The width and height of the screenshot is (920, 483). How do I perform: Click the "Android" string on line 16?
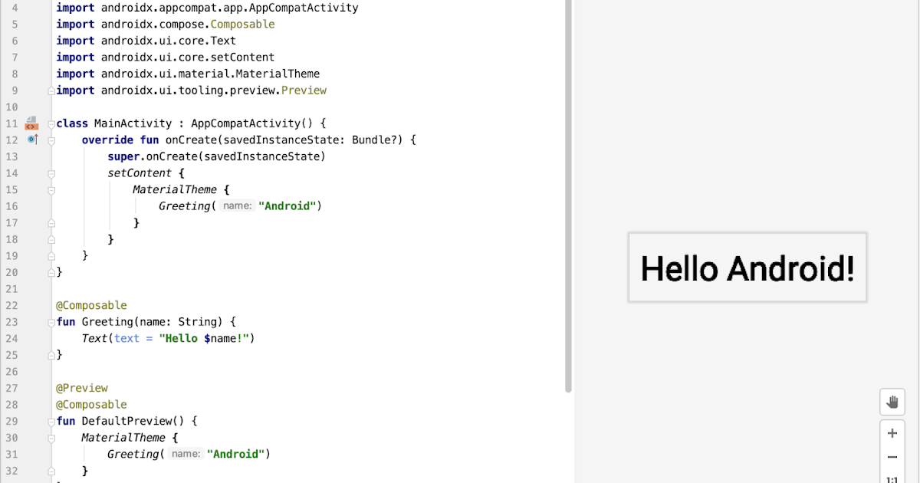tap(287, 206)
